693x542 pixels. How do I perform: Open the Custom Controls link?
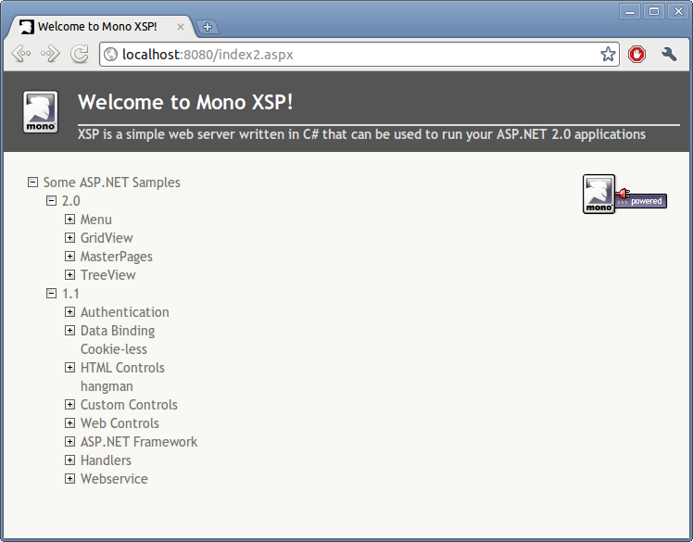pyautogui.click(x=129, y=405)
